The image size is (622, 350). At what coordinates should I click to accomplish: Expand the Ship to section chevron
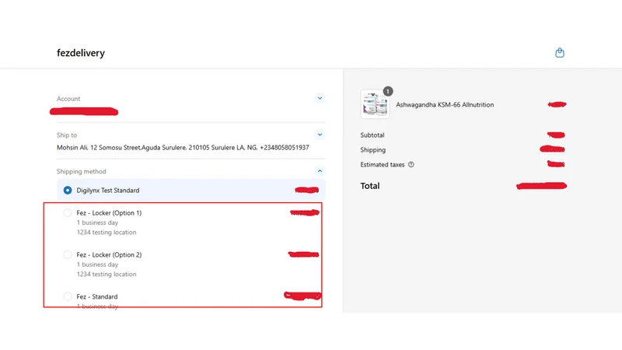(320, 135)
